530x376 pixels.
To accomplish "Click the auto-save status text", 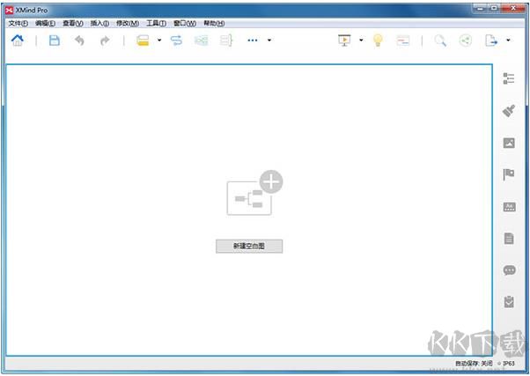I will tap(474, 364).
